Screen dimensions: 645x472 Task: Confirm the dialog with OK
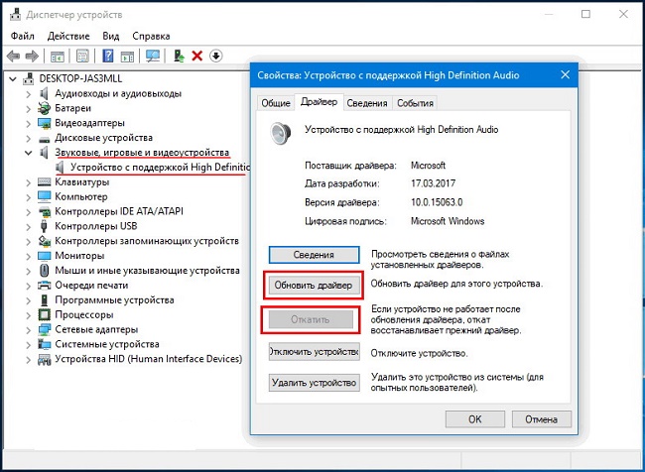(x=475, y=419)
